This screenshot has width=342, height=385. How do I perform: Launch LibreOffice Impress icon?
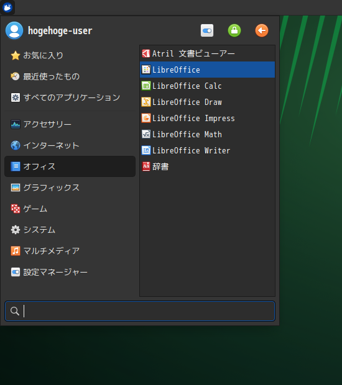(x=146, y=118)
